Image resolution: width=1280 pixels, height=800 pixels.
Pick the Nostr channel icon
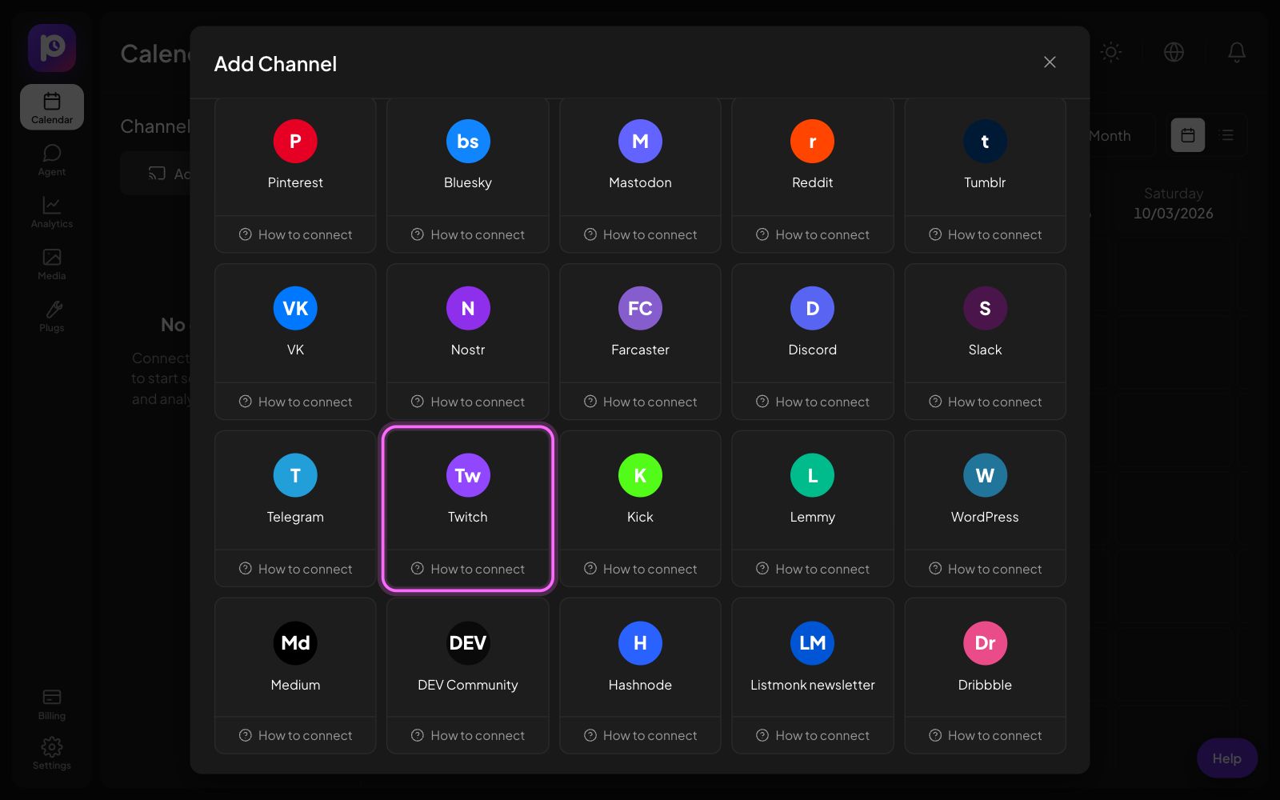[468, 309]
